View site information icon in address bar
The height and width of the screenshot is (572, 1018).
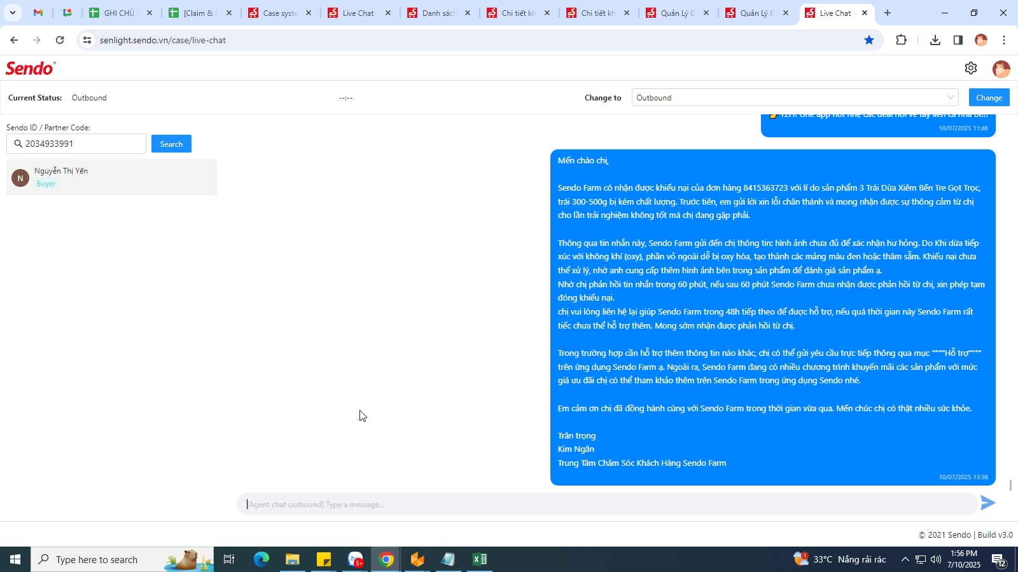(87, 40)
